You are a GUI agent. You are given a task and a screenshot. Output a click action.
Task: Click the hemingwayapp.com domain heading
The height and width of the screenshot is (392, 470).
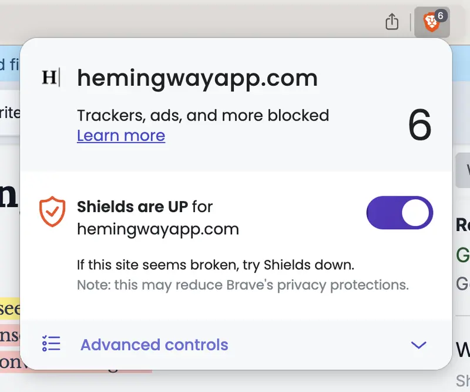[x=197, y=78]
